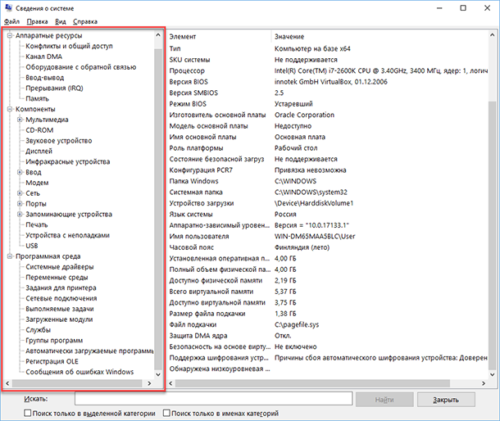Select Системные драйверы item
The height and width of the screenshot is (421, 500).
coord(60,267)
